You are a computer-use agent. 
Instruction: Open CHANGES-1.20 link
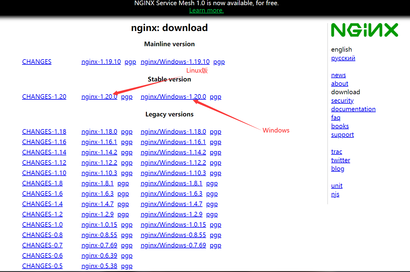click(44, 97)
